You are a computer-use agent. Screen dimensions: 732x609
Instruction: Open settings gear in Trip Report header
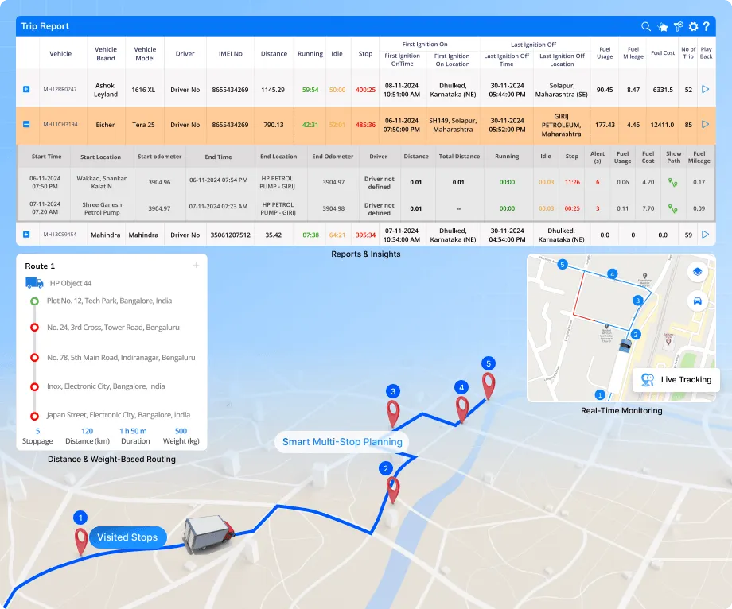693,27
